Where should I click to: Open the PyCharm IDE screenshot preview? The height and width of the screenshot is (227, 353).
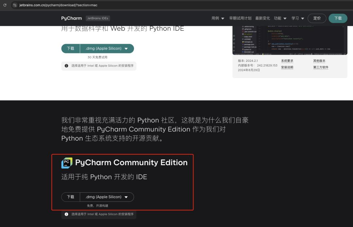290,40
